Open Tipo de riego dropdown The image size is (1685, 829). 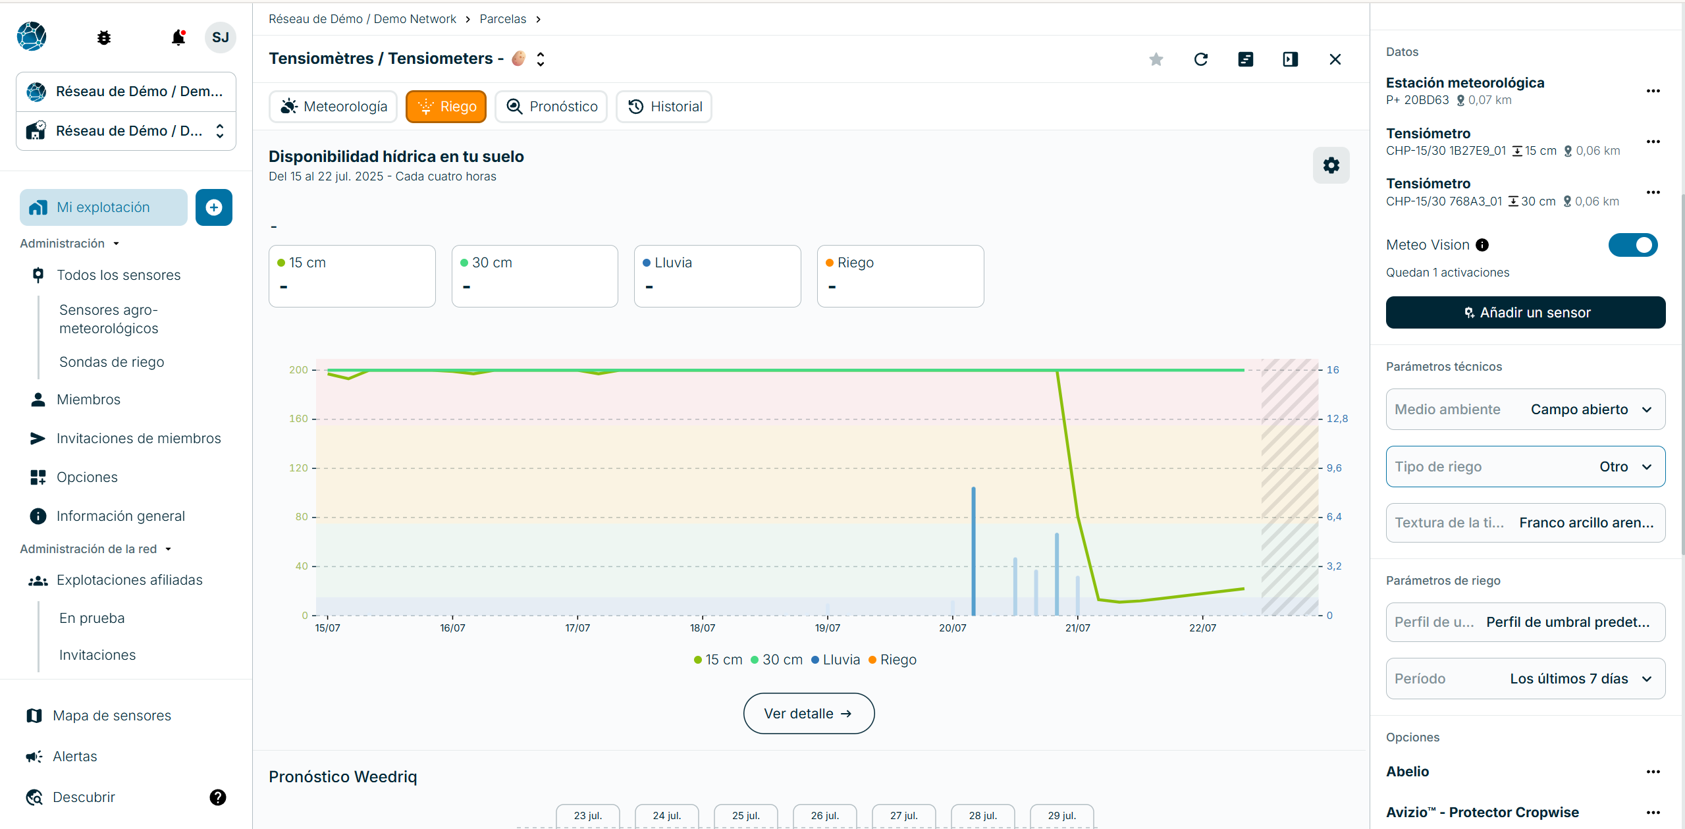(1526, 467)
